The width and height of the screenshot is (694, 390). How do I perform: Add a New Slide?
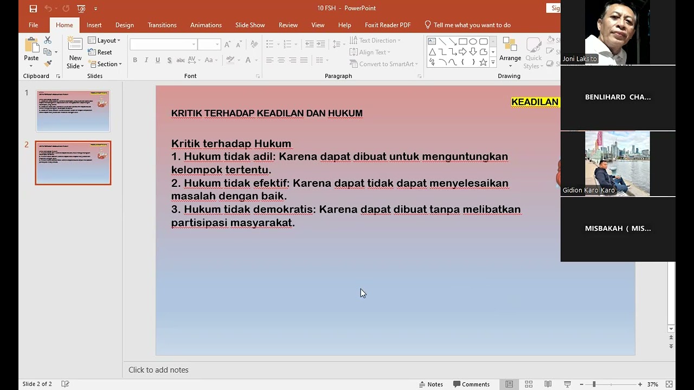pyautogui.click(x=75, y=53)
